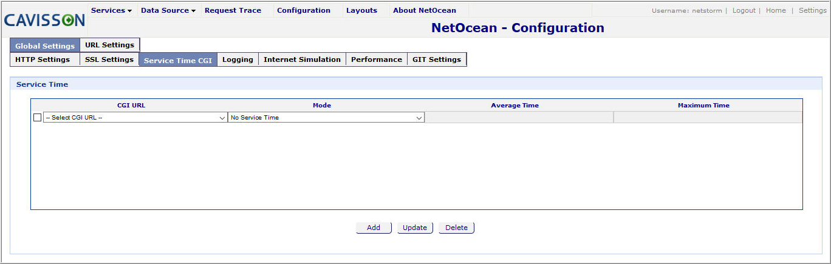Viewport: 831px width, 264px height.
Task: Open the Data Source menu
Action: coord(168,10)
